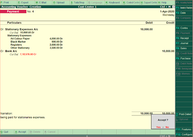Click F8: Credit Note button
This screenshot has height=137, width=193.
[184, 53]
